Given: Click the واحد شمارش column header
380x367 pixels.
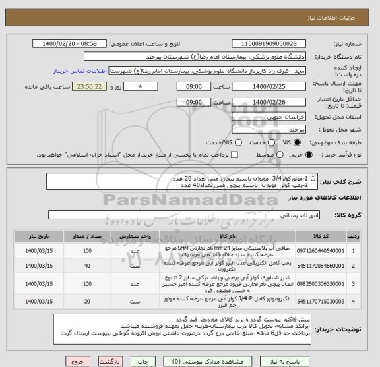Looking at the screenshot, I should [135, 237].
